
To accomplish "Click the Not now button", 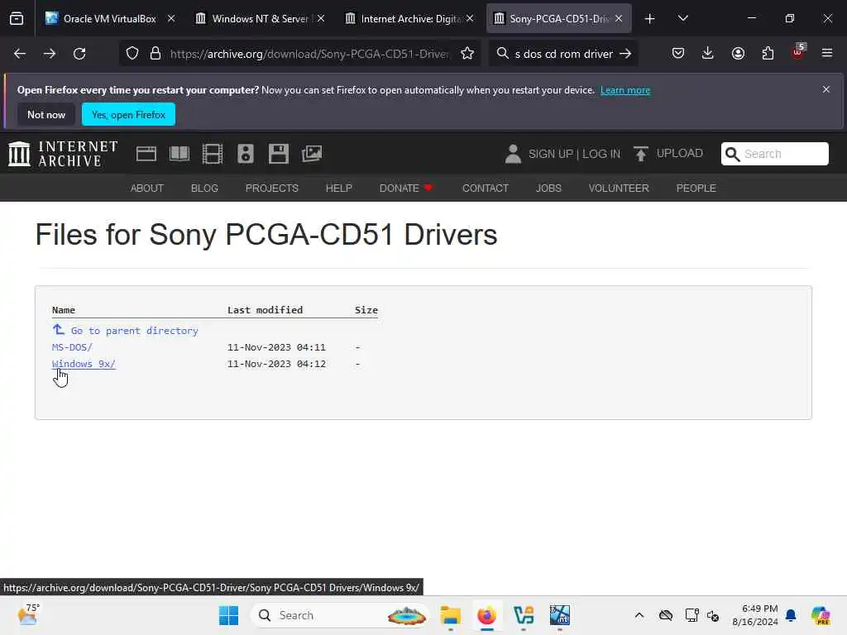I will [x=46, y=114].
